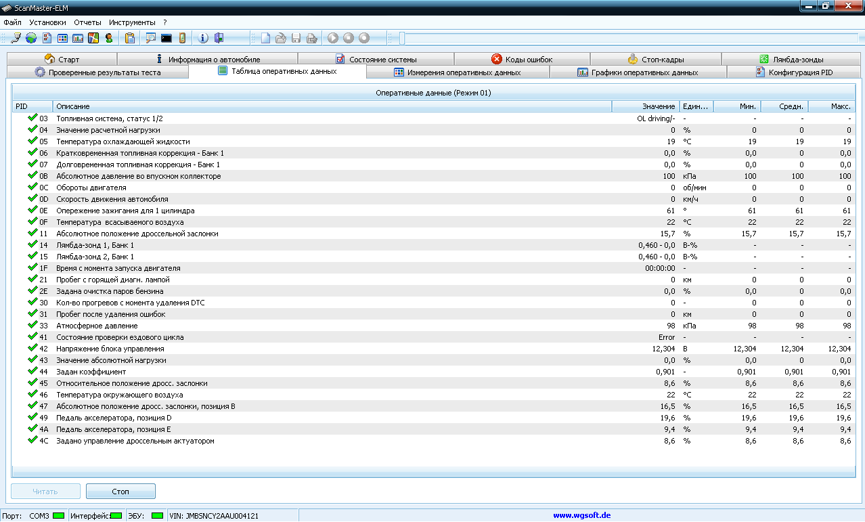The height and width of the screenshot is (522, 865).
Task: Click the colorful four-square toolbar icon
Action: click(x=94, y=38)
